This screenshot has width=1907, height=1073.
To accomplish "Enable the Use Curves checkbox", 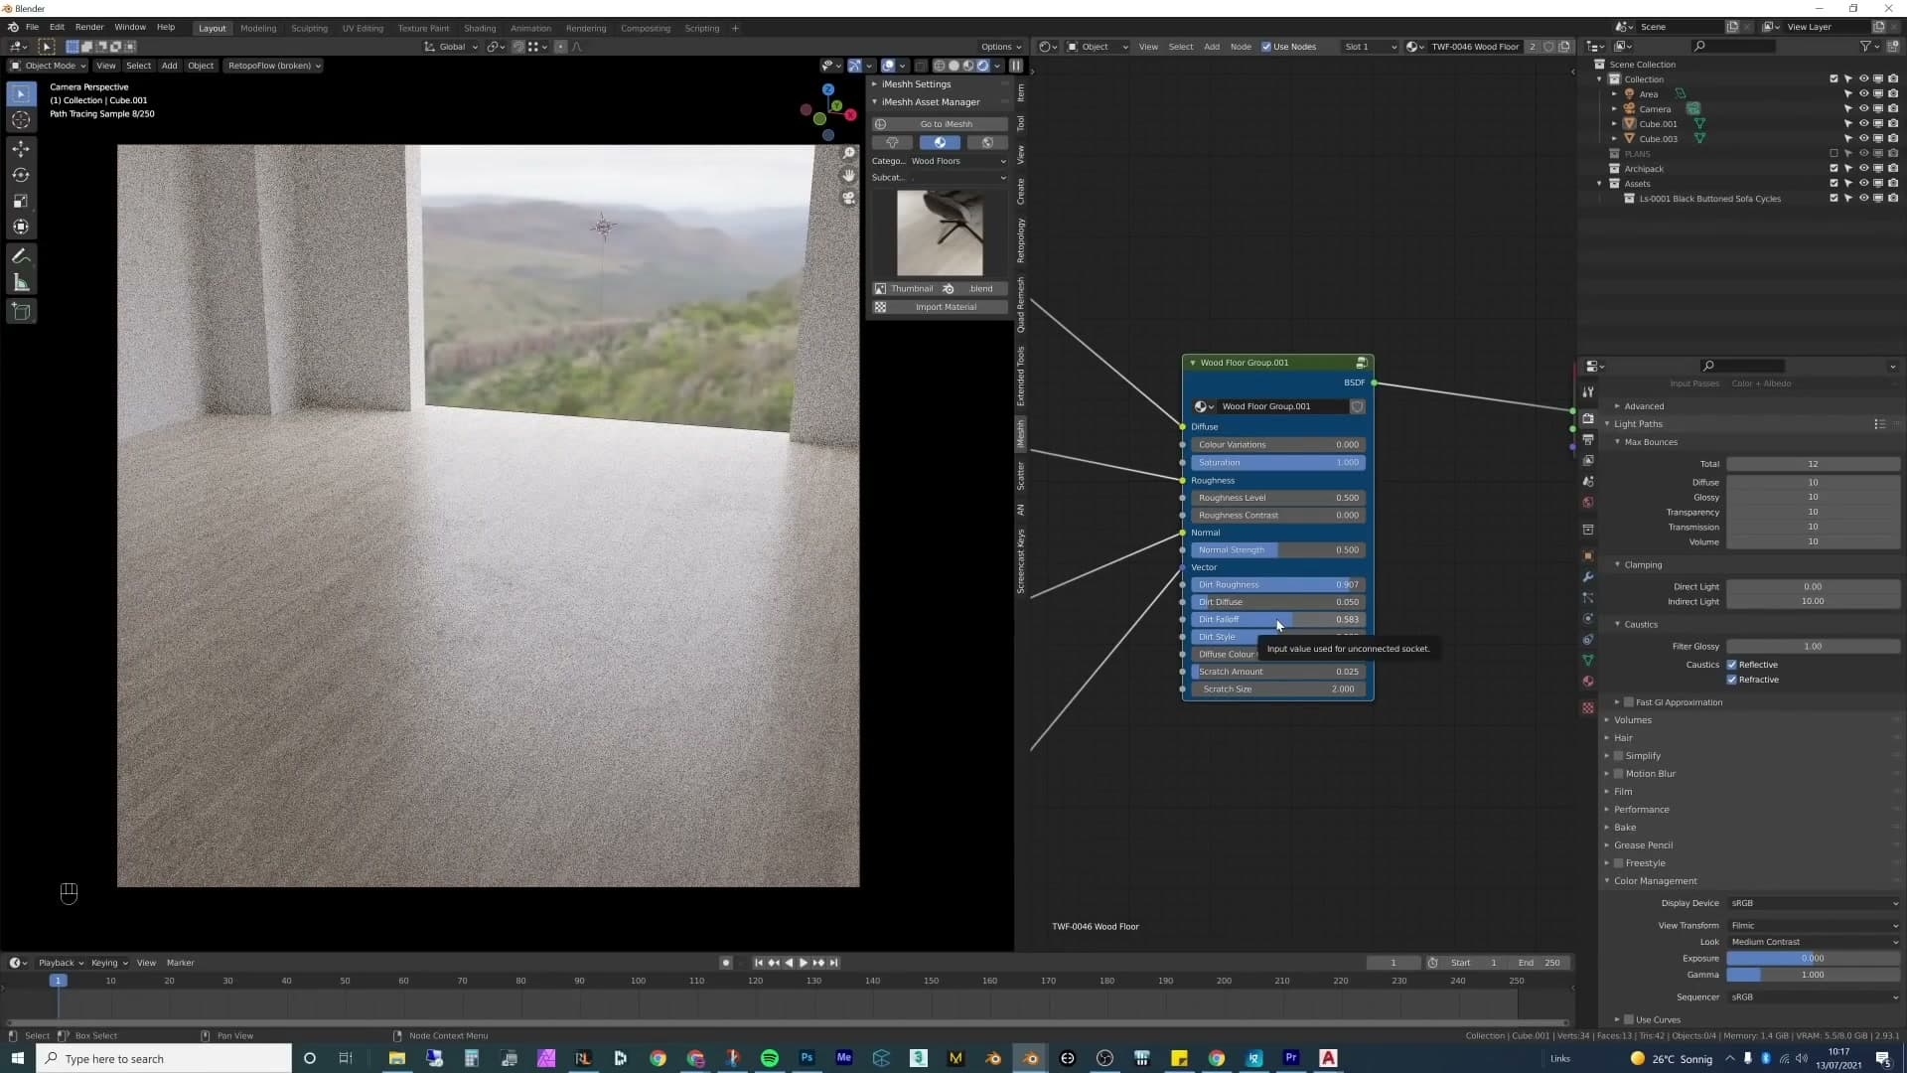I will (x=1629, y=1019).
